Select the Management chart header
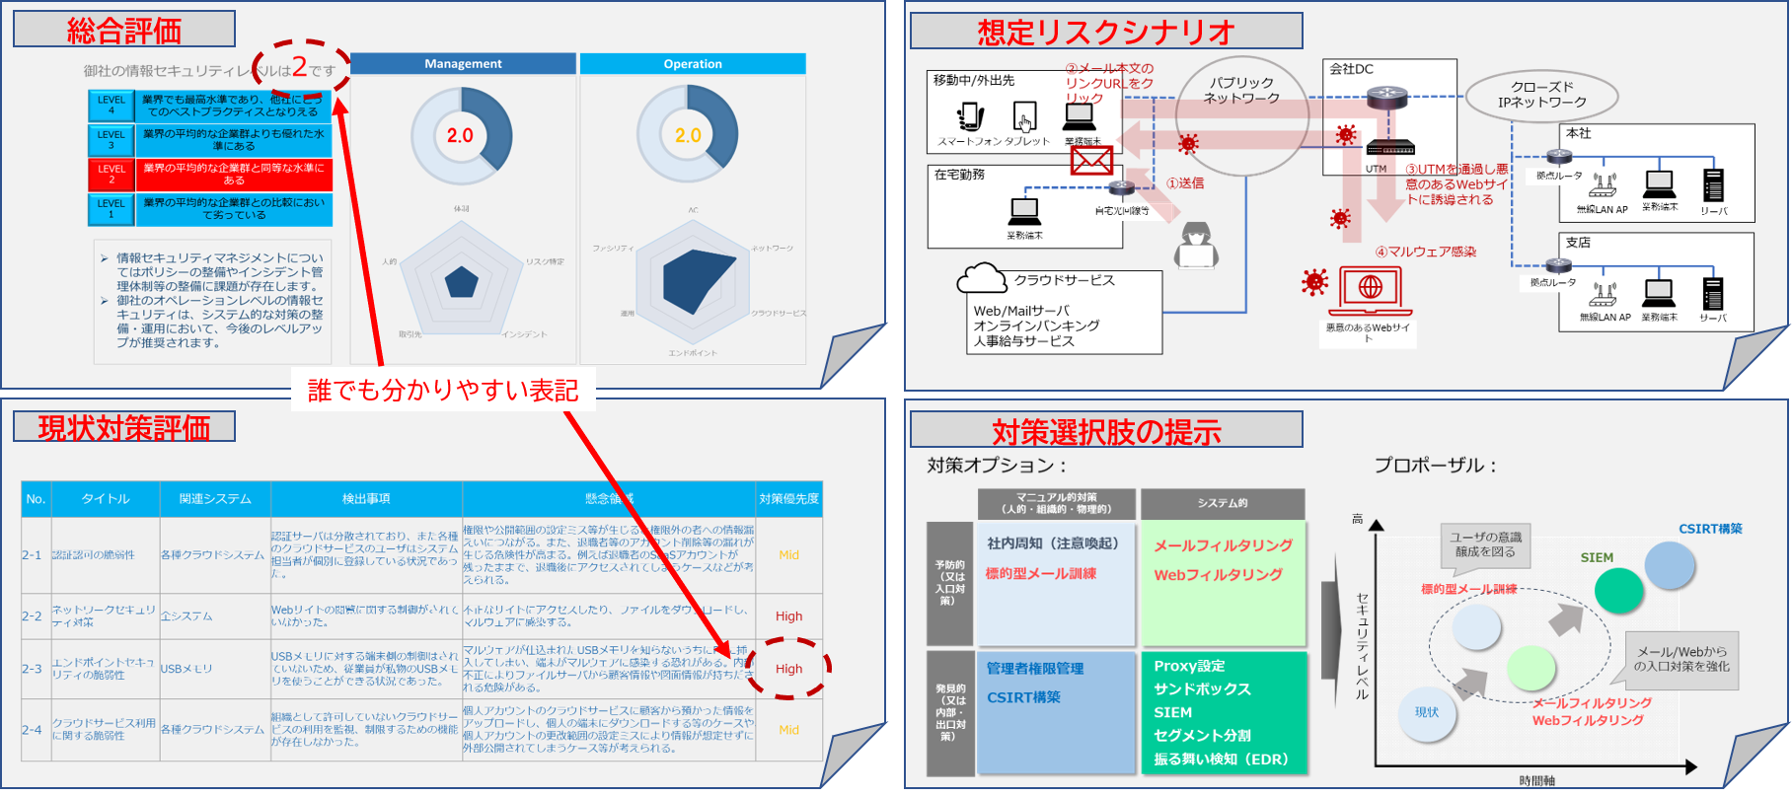Image resolution: width=1792 pixels, height=797 pixels. [463, 64]
